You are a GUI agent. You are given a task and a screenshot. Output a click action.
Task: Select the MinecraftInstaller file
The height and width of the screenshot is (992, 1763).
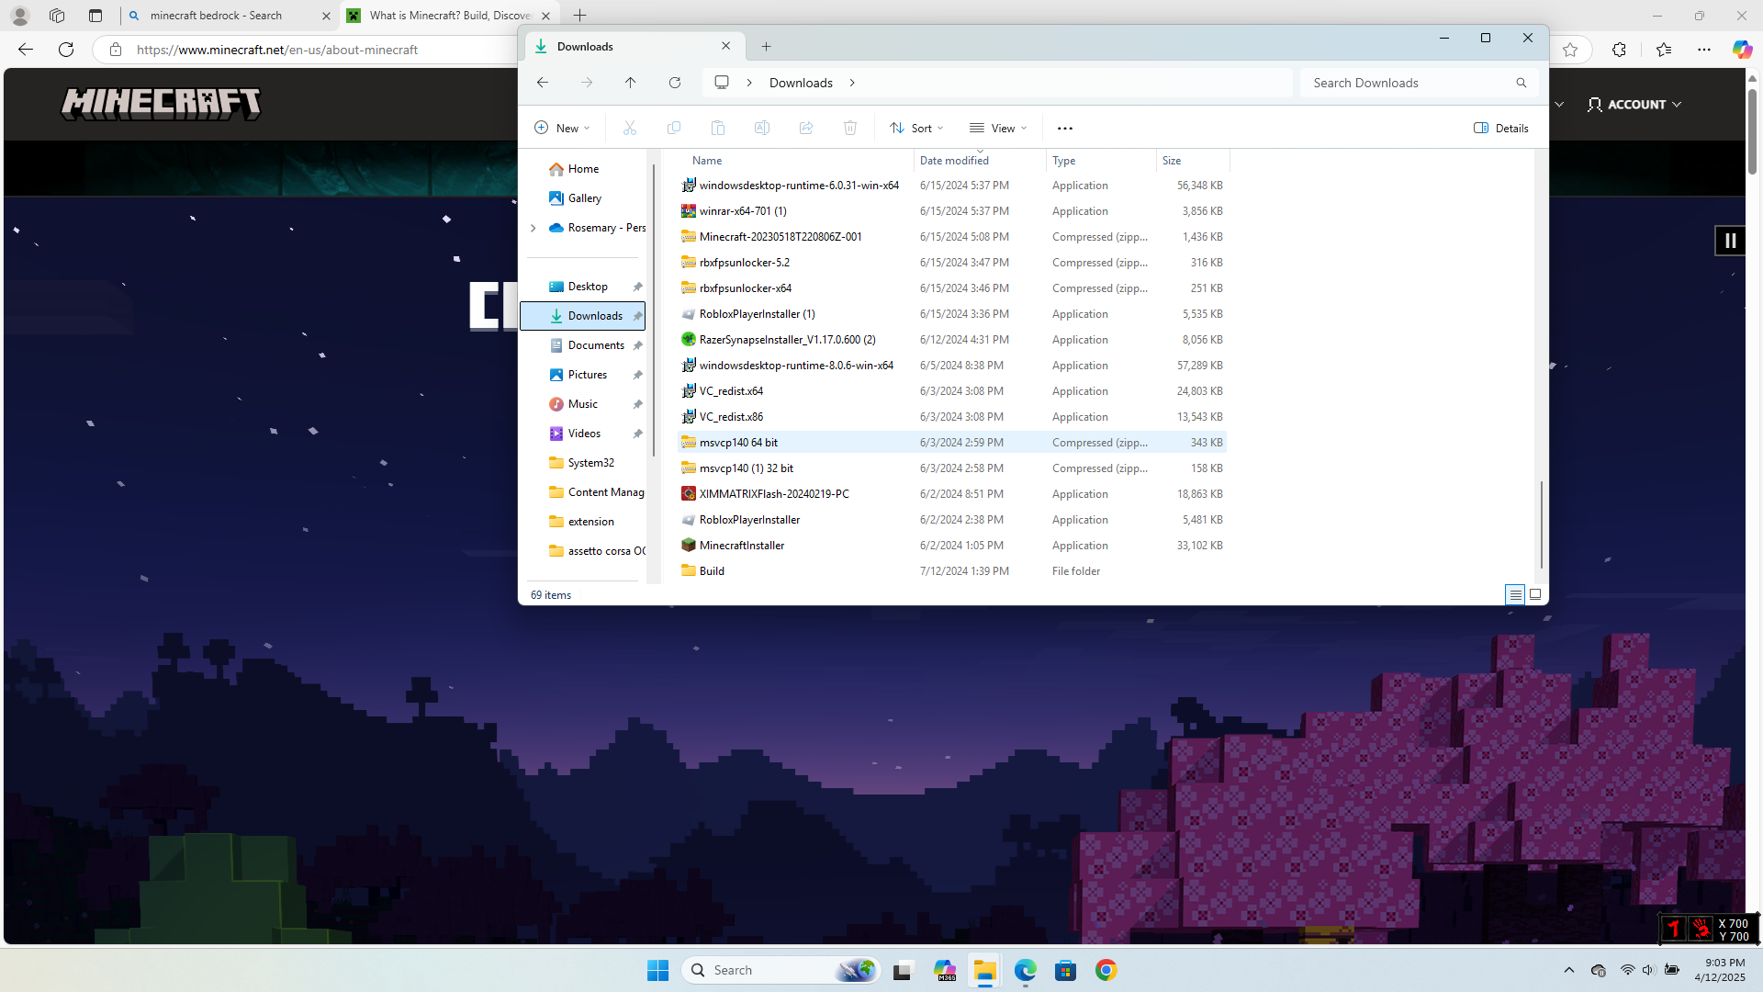pyautogui.click(x=952, y=546)
